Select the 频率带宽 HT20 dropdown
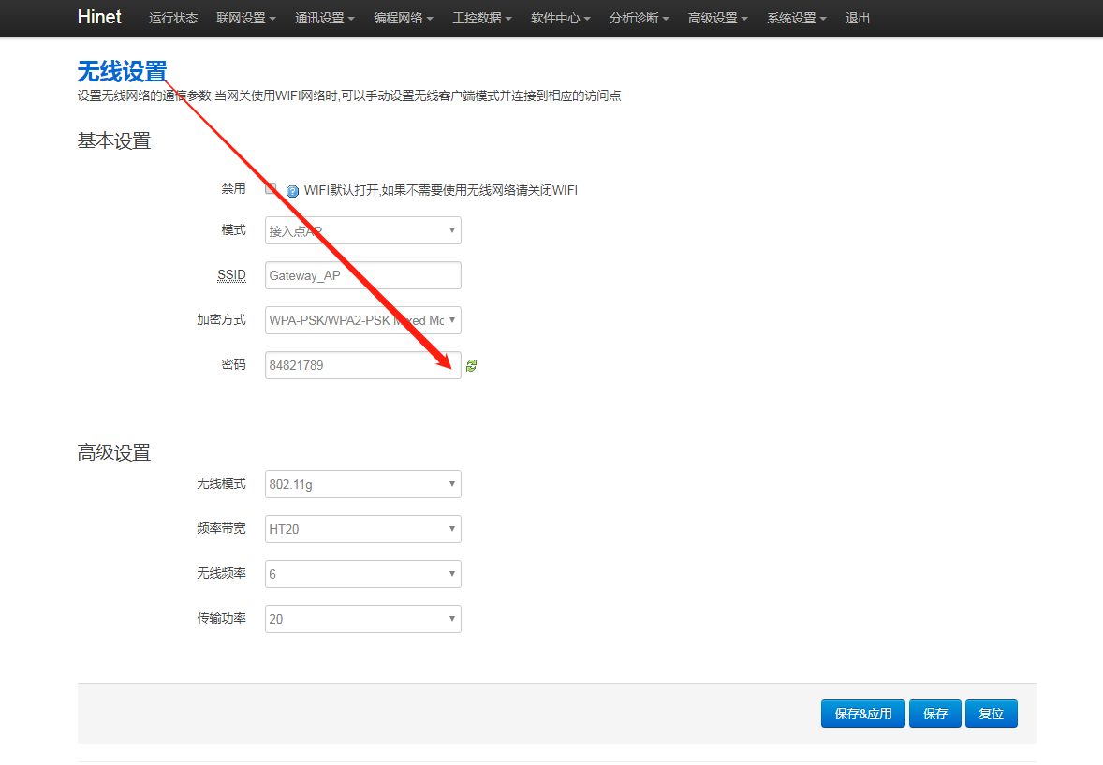This screenshot has height=765, width=1103. point(362,529)
